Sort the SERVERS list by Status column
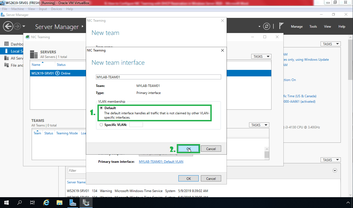 point(61,65)
